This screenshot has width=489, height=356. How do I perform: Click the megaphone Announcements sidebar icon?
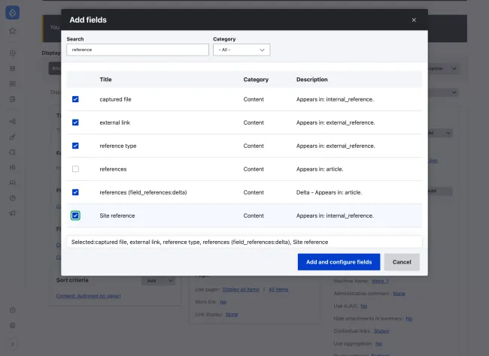pos(12,213)
